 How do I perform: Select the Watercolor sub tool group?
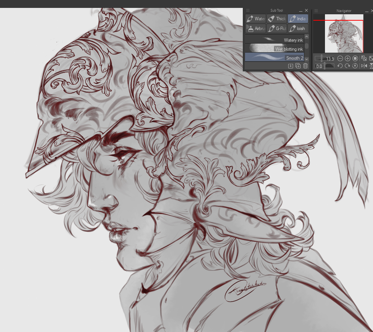pos(256,19)
